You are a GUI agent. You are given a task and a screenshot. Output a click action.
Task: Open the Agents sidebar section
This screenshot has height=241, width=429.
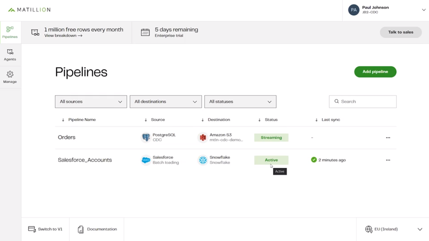(x=10, y=55)
